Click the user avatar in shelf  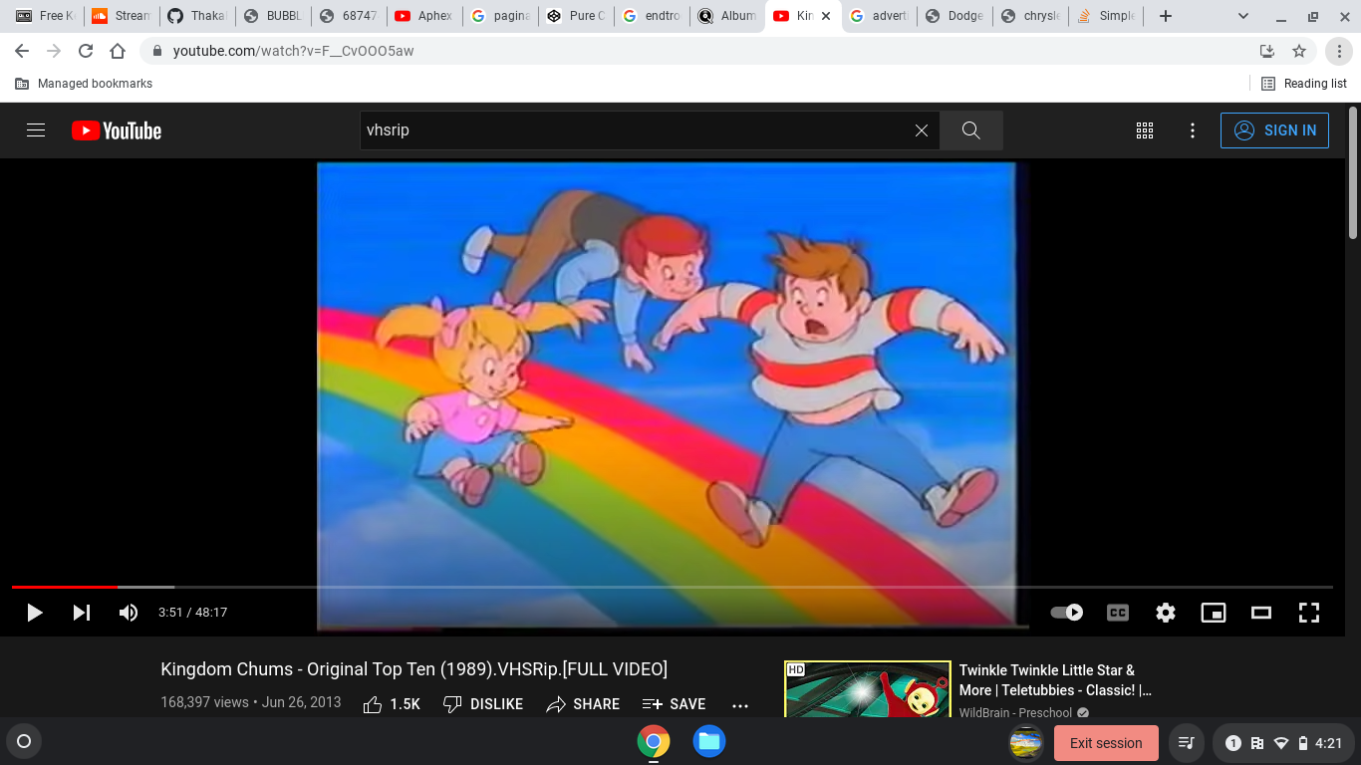(1026, 743)
